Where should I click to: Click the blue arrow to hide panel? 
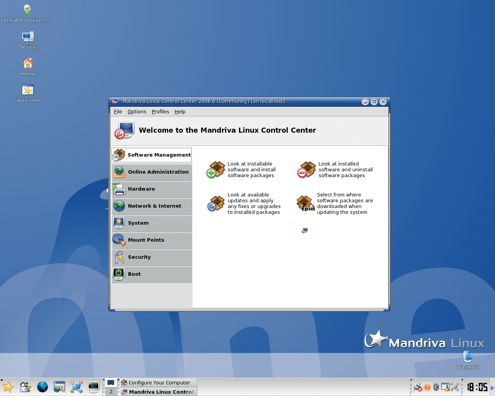(492, 387)
